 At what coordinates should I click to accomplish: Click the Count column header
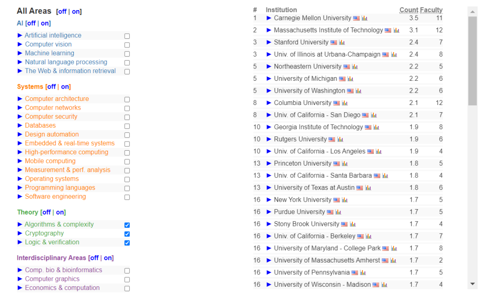tap(409, 10)
